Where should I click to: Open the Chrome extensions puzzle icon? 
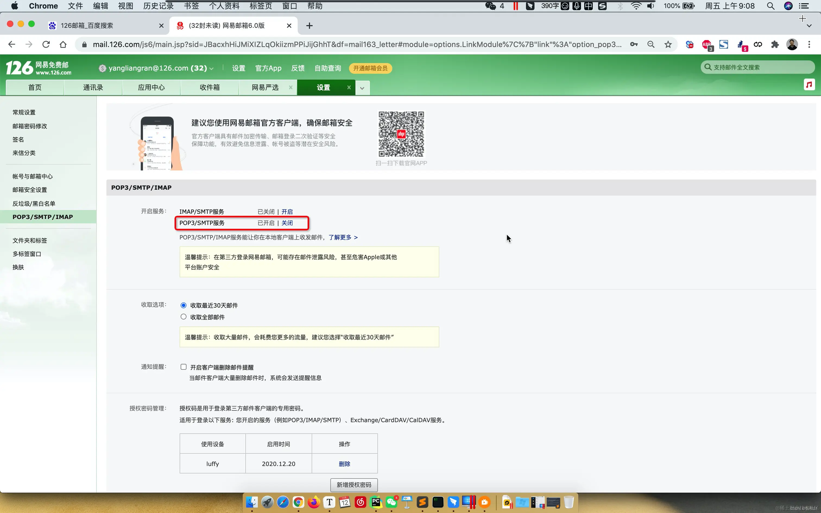[x=775, y=45]
